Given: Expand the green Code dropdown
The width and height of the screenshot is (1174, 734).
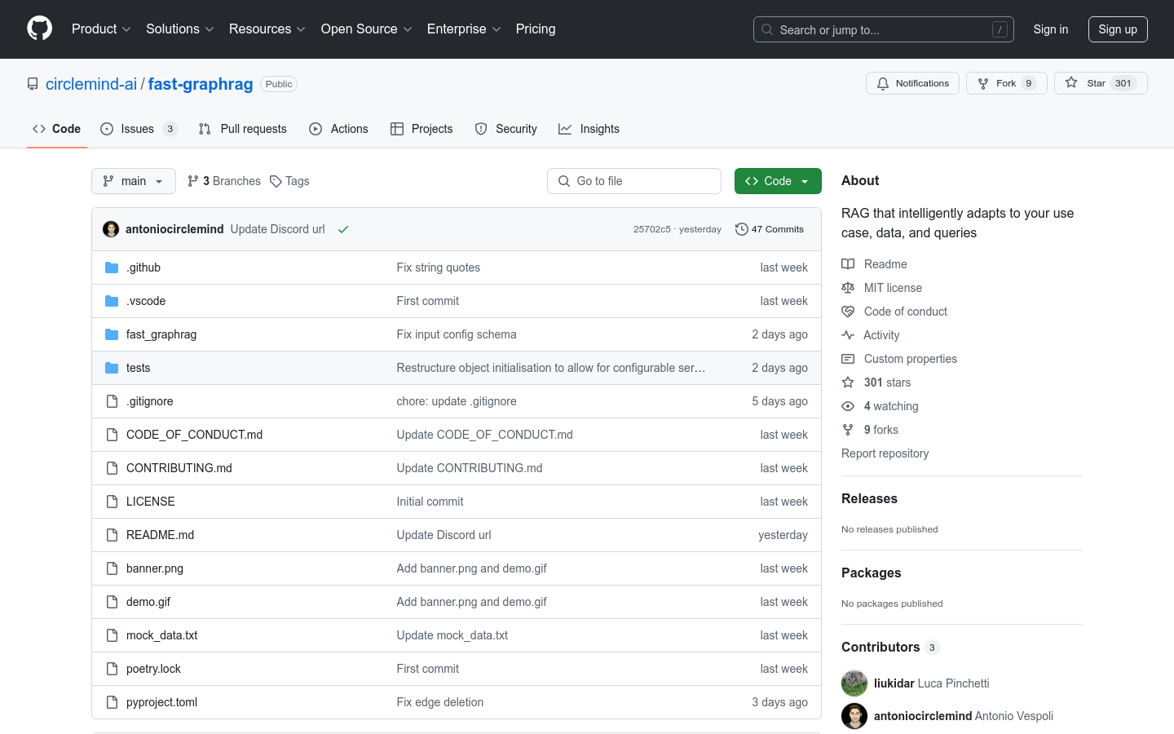Looking at the screenshot, I should point(778,180).
